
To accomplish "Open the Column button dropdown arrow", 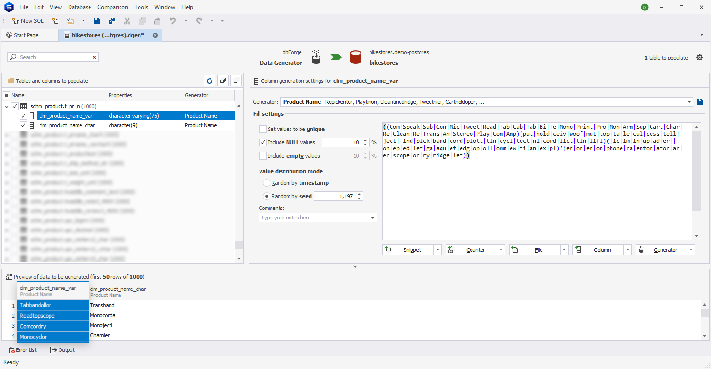I will coord(628,250).
